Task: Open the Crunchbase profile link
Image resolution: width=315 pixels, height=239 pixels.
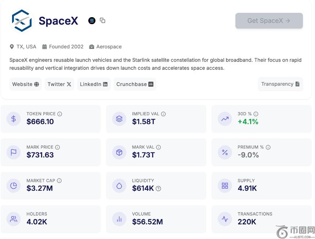Action: 134,84
